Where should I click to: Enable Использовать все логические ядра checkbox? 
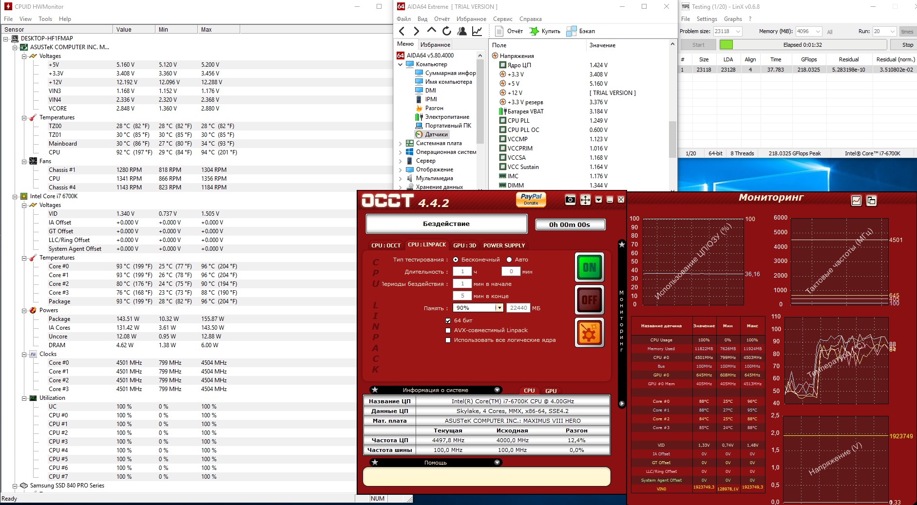448,340
